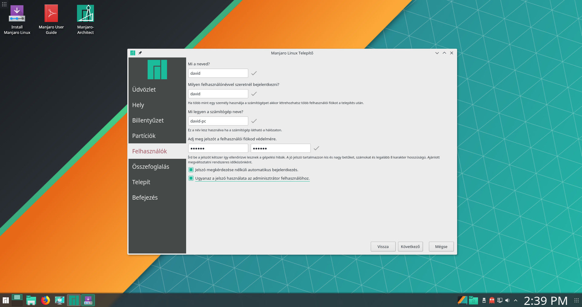The height and width of the screenshot is (307, 582).
Task: Open the Billentyűzet step in the sidebar
Action: tap(157, 120)
